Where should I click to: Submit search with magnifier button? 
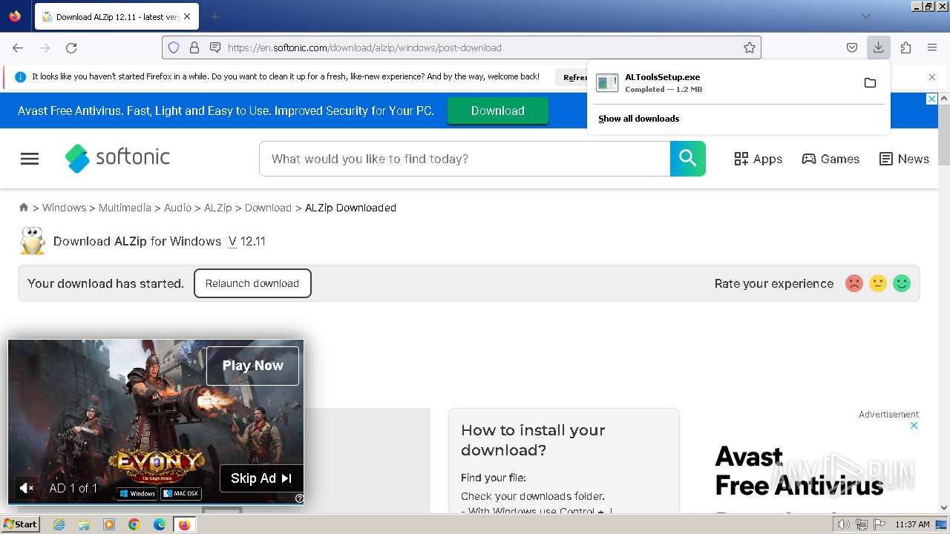pyautogui.click(x=688, y=159)
